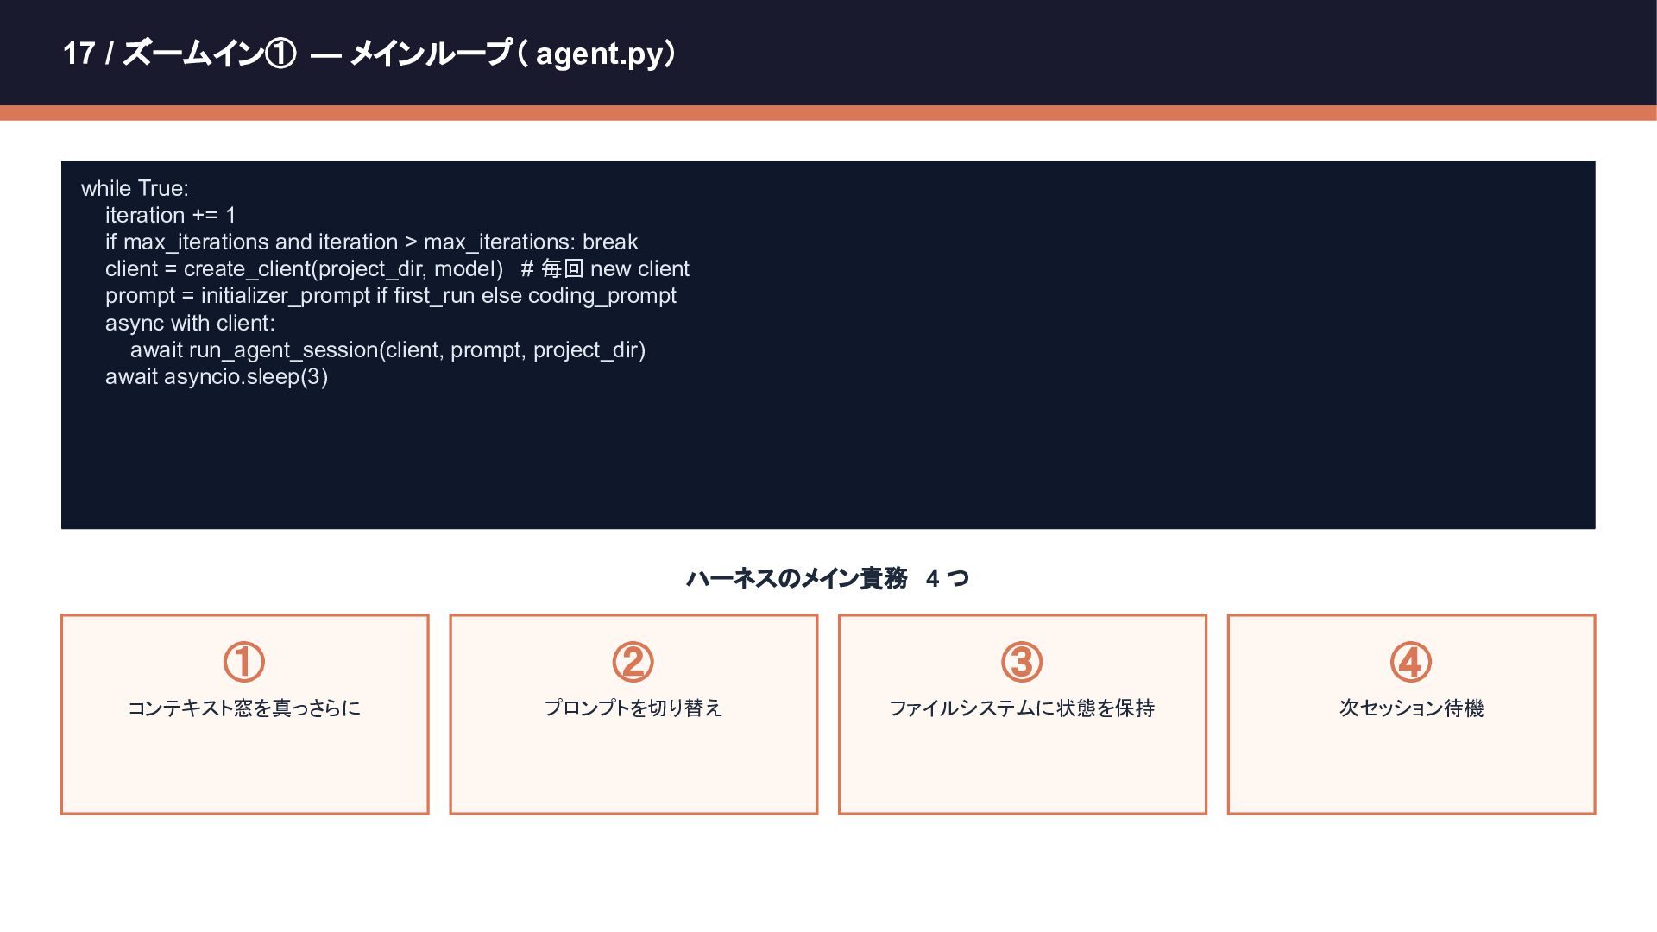1657x932 pixels.
Task: Click the text ファイルシステムに状態を保持
Action: click(x=1022, y=708)
